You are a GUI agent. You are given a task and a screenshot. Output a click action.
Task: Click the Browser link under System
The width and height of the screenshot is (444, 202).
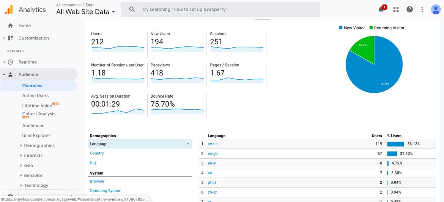[97, 181]
